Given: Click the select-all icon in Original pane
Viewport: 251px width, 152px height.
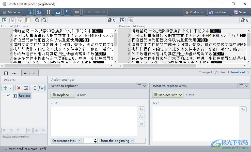Looking at the screenshot, I should click(4, 20).
